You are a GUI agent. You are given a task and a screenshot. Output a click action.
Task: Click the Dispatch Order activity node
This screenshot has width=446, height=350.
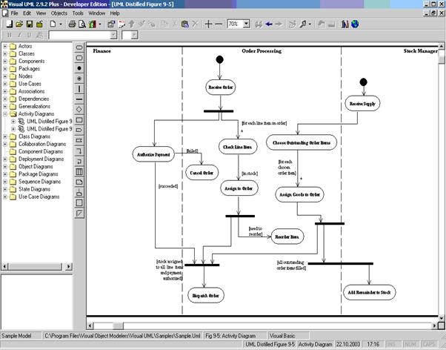pos(206,296)
